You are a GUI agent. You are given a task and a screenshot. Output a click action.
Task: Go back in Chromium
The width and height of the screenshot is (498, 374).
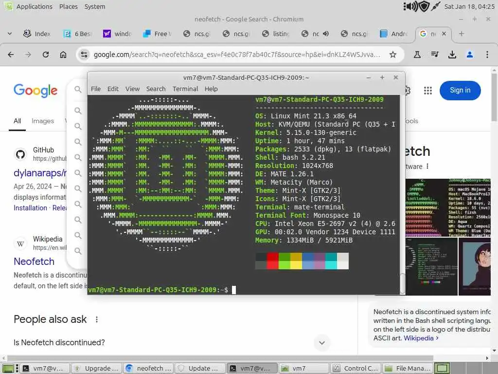tap(11, 55)
